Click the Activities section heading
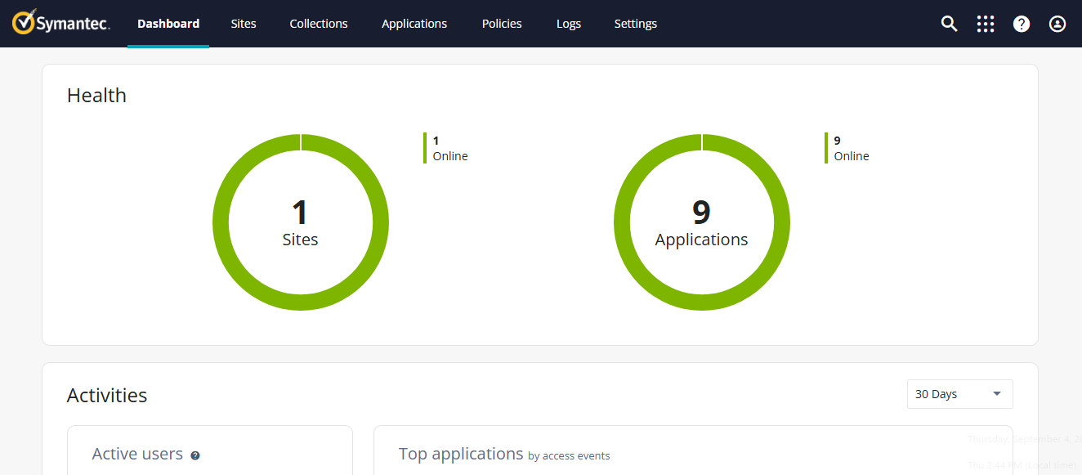The width and height of the screenshot is (1082, 475). point(107,396)
